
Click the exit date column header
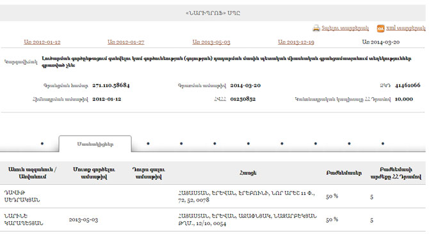(x=149, y=173)
